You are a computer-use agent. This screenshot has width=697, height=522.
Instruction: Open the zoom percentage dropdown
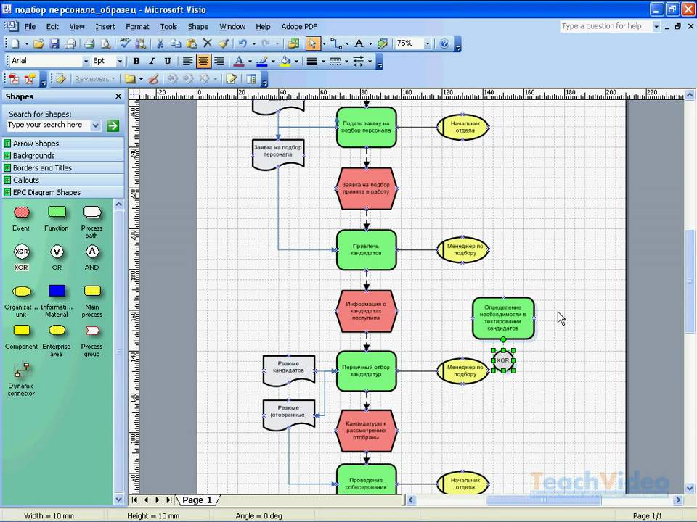427,43
